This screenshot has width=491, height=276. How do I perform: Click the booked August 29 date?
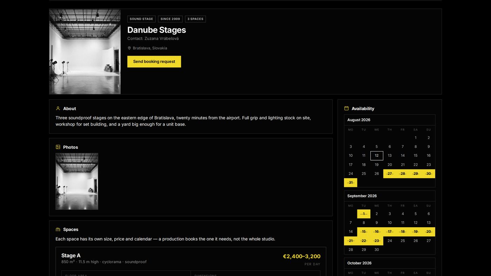tap(416, 174)
